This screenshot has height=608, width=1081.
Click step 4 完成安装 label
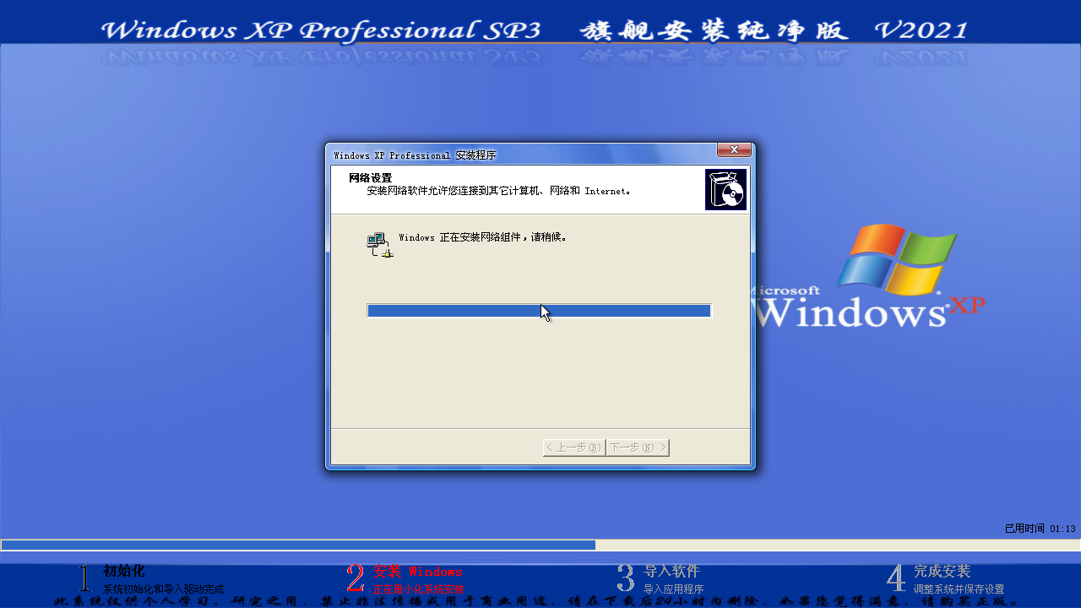942,572
